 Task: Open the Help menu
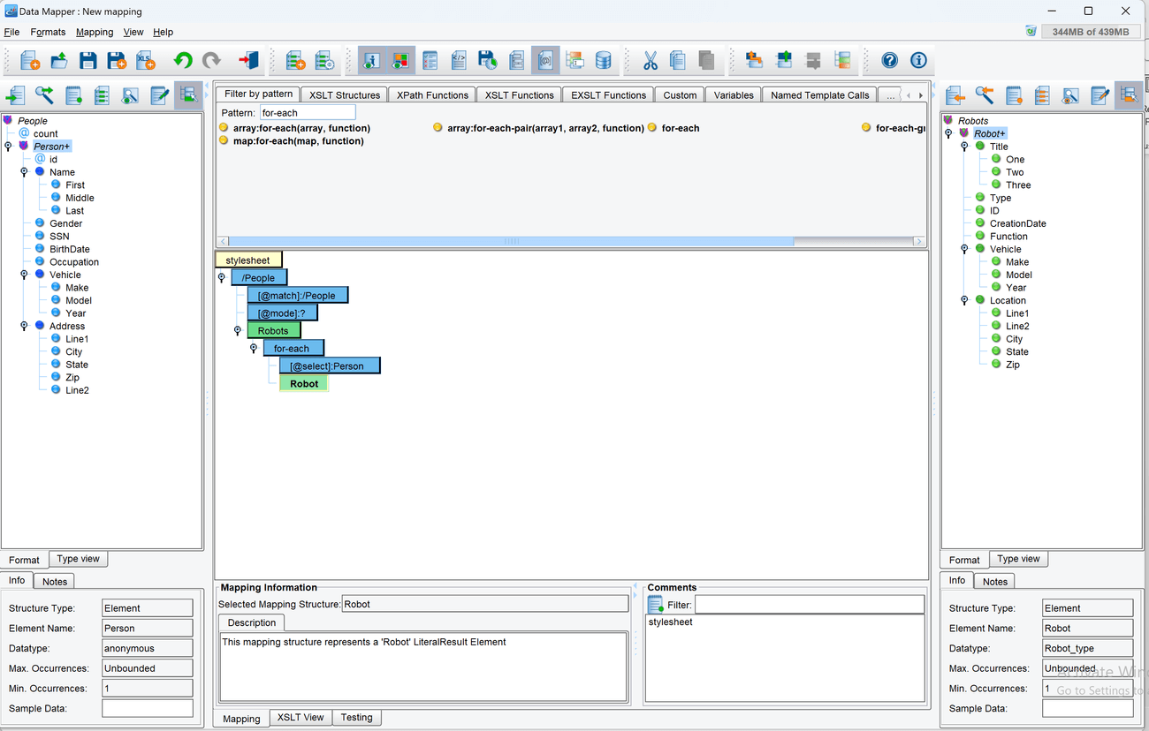pos(163,32)
